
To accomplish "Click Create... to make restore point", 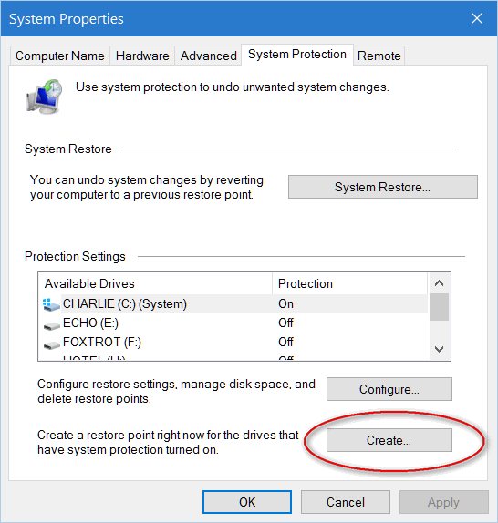I will pyautogui.click(x=389, y=440).
